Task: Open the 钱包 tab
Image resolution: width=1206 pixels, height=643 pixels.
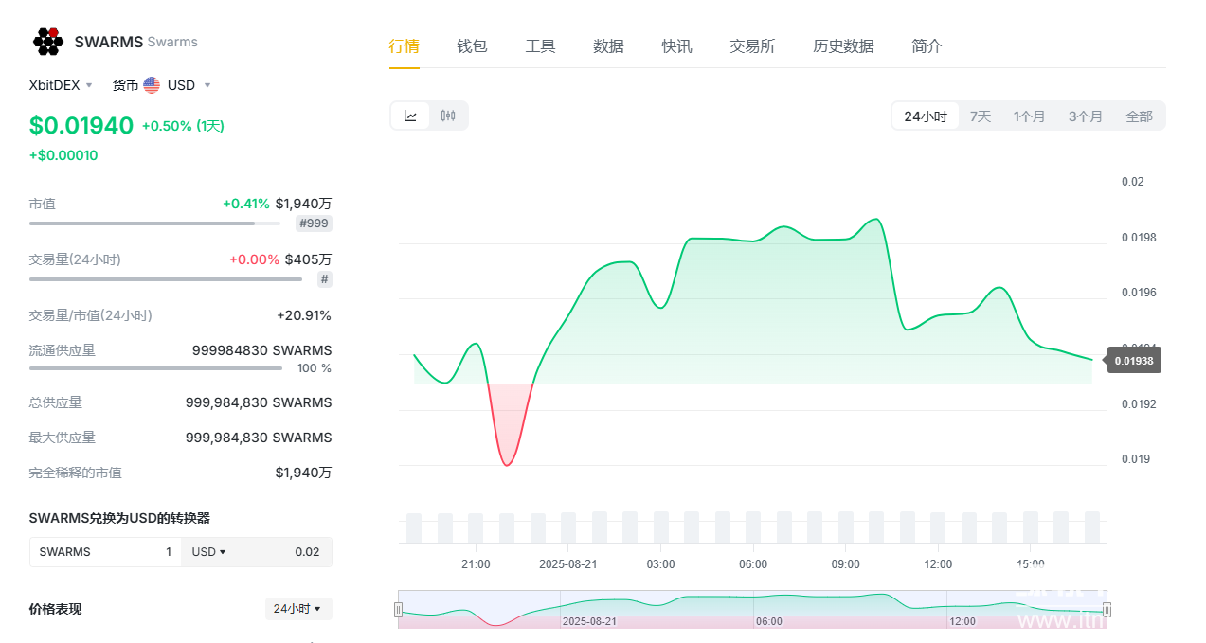Action: point(472,46)
